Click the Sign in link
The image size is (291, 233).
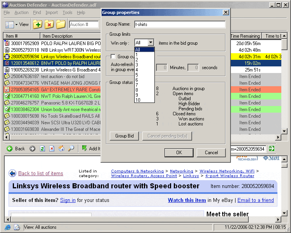point(68,200)
